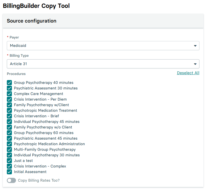Open the Payer dropdown showing Medicaid

(x=103, y=46)
